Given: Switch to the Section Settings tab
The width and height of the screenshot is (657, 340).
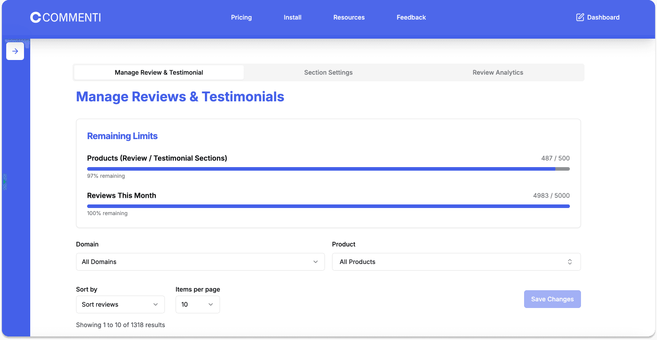Looking at the screenshot, I should pos(328,72).
